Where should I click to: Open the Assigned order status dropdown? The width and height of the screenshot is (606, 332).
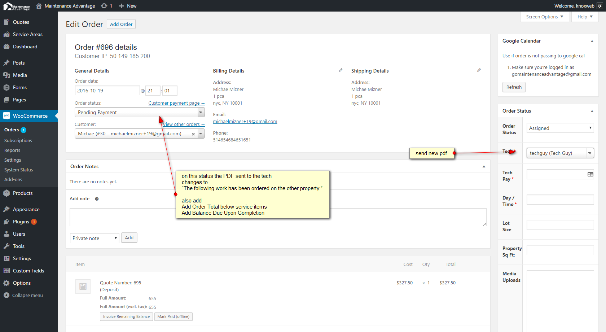pyautogui.click(x=560, y=128)
